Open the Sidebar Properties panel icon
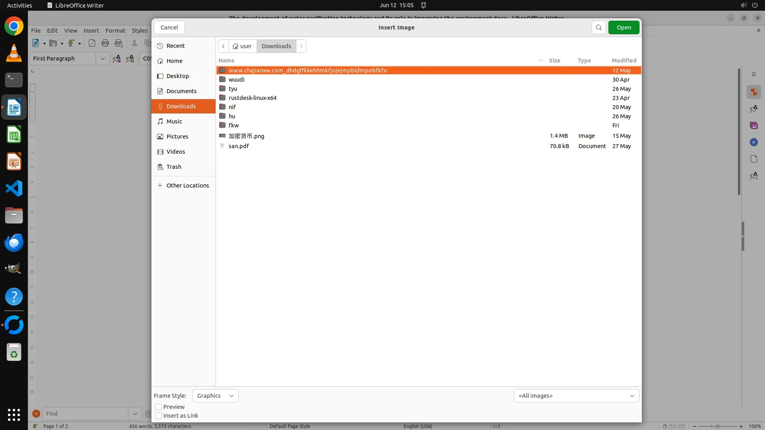765x430 pixels. pos(753,92)
